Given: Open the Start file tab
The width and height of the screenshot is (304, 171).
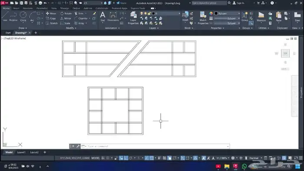Looking at the screenshot, I should click(x=8, y=33).
